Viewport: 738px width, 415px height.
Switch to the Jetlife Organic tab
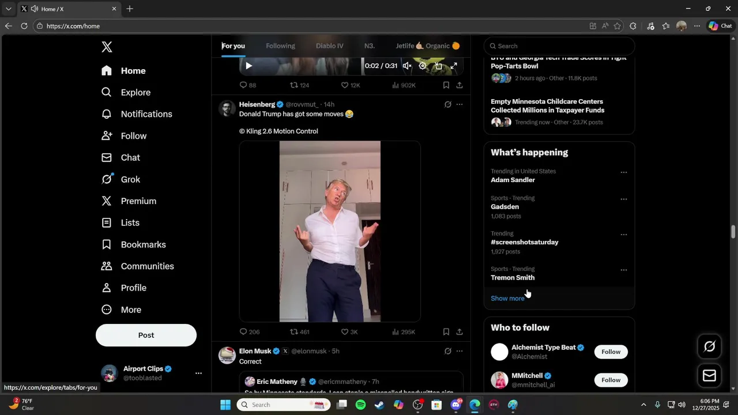(427, 46)
